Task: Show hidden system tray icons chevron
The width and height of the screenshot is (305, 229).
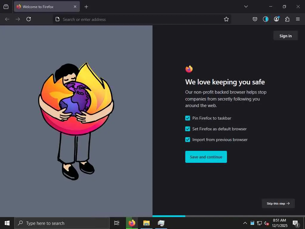Action: 245,223
